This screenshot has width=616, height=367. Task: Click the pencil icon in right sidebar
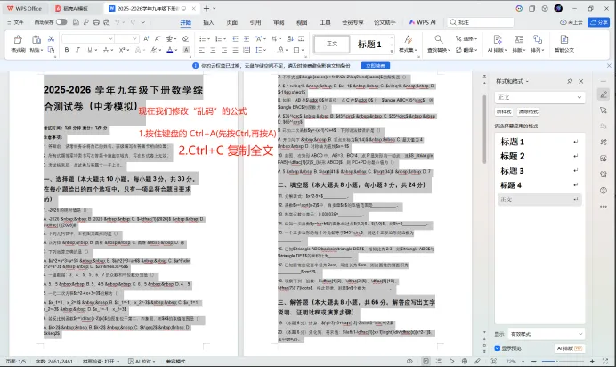(x=604, y=94)
